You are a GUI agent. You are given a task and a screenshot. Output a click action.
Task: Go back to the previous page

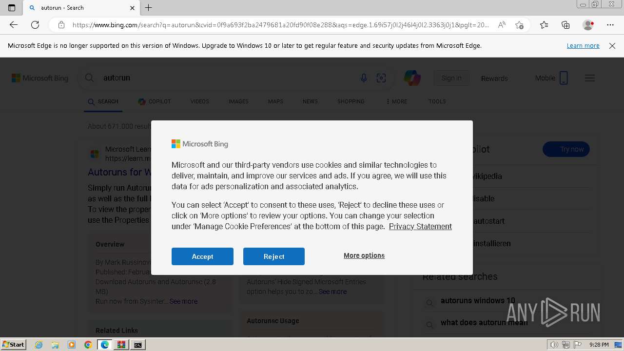coord(14,25)
